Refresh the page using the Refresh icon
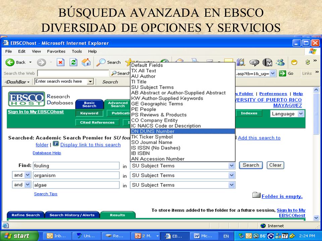This screenshot has width=322, height=241. click(x=73, y=62)
